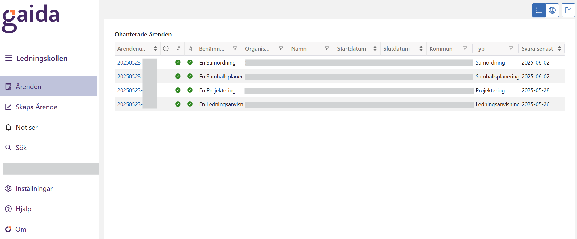This screenshot has height=239, width=577.
Task: Open filter for Kommun column
Action: (465, 48)
